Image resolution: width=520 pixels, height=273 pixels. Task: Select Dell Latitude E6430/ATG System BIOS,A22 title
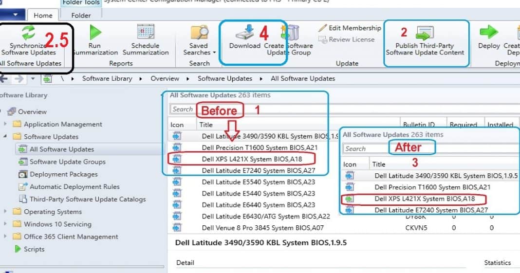coord(266,217)
